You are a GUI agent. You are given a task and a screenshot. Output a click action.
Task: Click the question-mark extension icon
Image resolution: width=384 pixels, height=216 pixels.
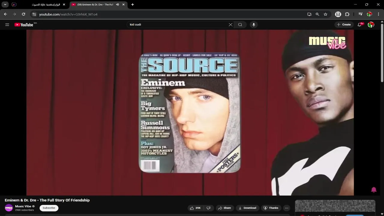coord(338,14)
